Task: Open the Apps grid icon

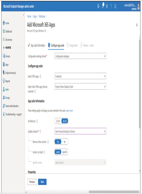Action: pos(4,64)
